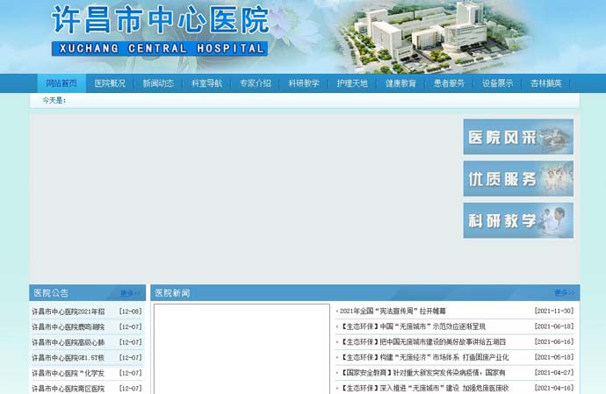
Task: Go to 健康教育 in the navigation bar
Action: pyautogui.click(x=400, y=83)
